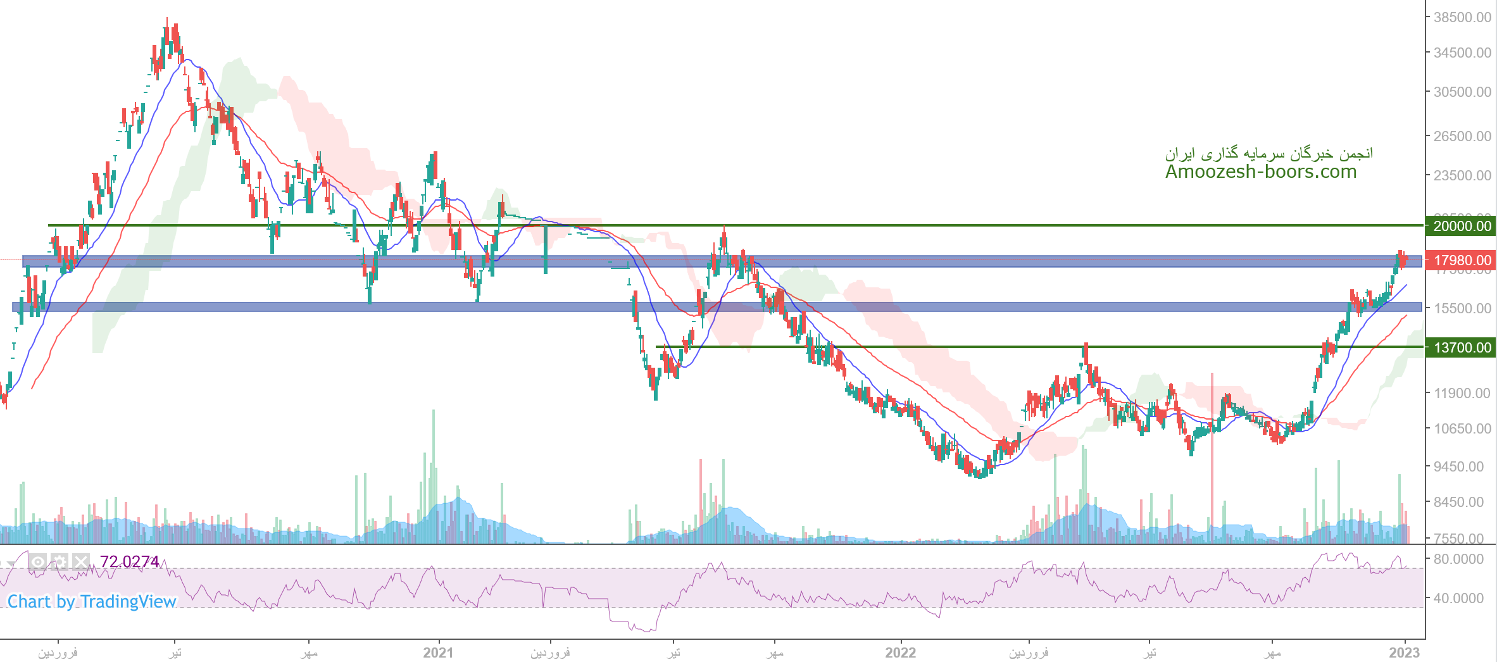Hide the RSI indicator with eye icon
1497x662 pixels.
[38, 562]
